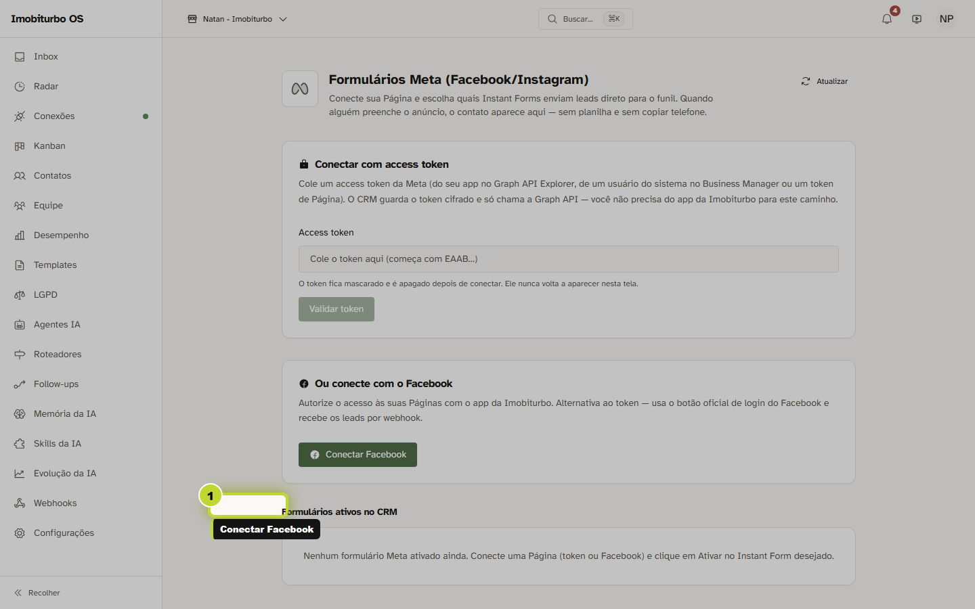This screenshot has width=975, height=609.
Task: Click the Equipe menu label
Action: point(48,206)
